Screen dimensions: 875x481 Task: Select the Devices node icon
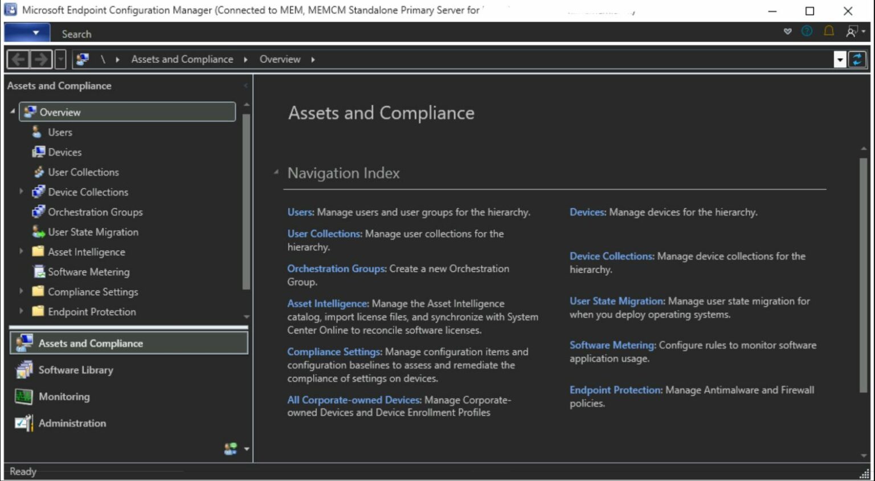[38, 152]
